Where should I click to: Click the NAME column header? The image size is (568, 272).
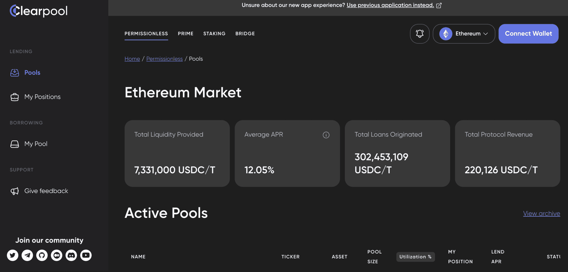(x=138, y=257)
